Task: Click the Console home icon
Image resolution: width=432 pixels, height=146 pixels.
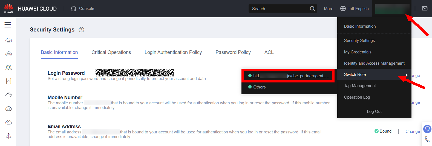Action: [x=73, y=8]
